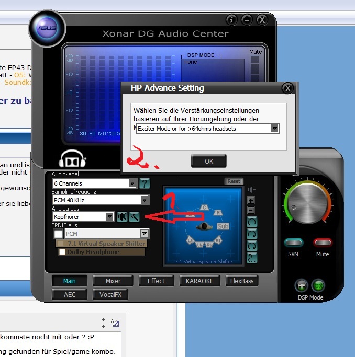Toggle the red Mute button
355x357 pixels.
323,243
